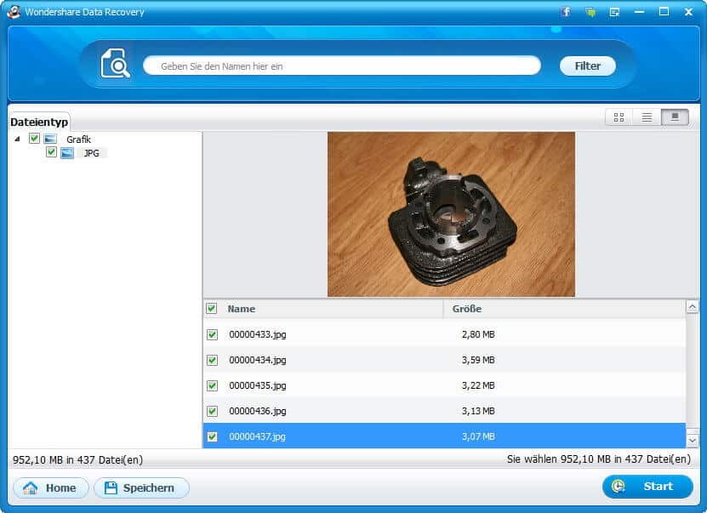707x513 pixels.
Task: Maximize the Data Recovery window
Action: tap(664, 12)
